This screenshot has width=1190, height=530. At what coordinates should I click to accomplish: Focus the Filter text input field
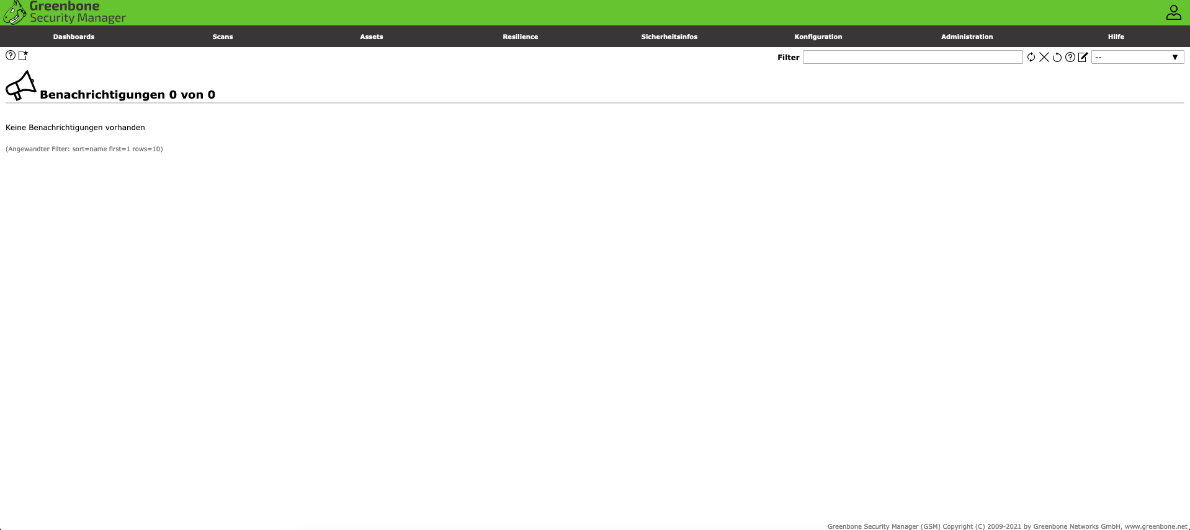(912, 57)
